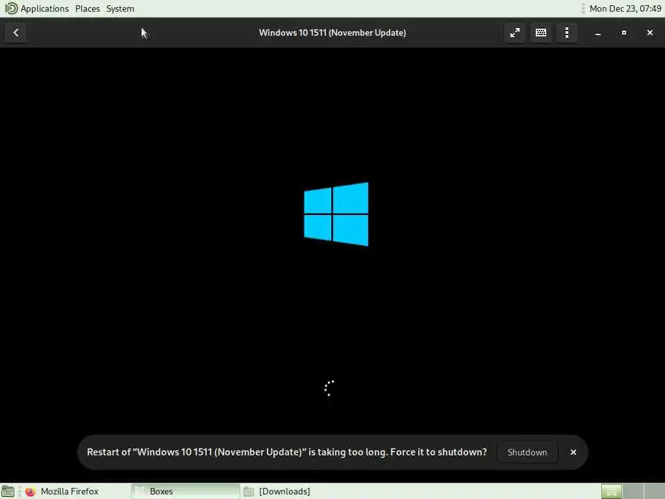The image size is (665, 499).
Task: Click Shutdown in the notification
Action: 527,452
